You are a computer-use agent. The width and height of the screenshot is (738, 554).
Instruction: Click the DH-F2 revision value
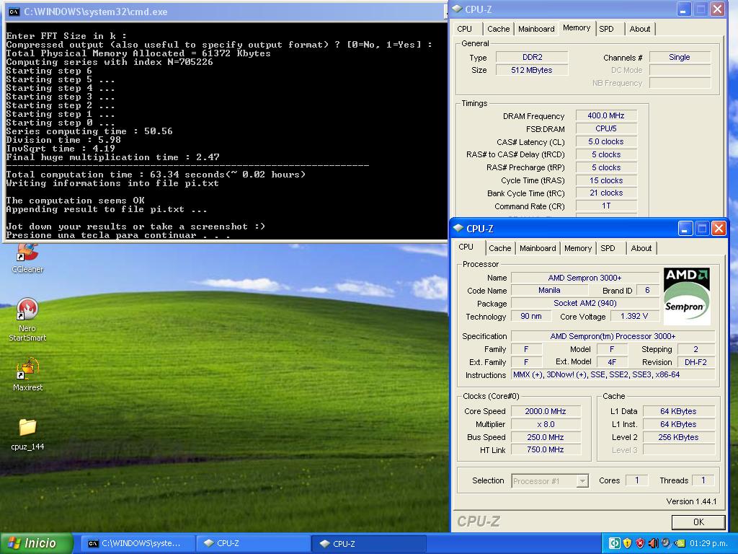pos(695,362)
